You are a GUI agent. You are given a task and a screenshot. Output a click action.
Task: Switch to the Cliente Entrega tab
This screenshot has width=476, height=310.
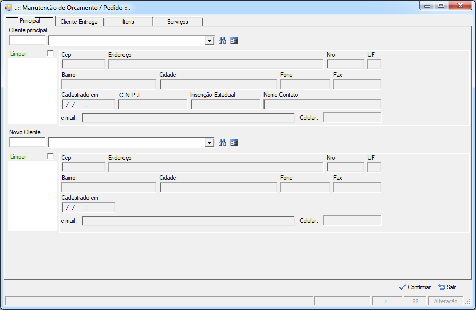79,22
